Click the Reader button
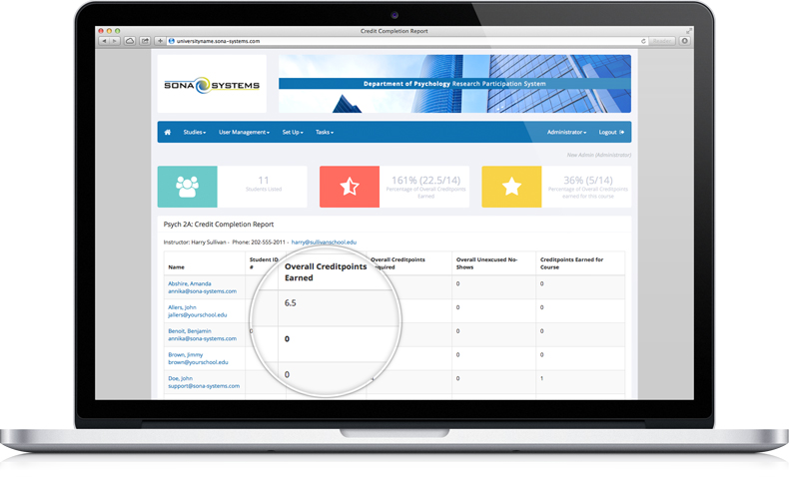This screenshot has height=477, width=789. [x=662, y=41]
